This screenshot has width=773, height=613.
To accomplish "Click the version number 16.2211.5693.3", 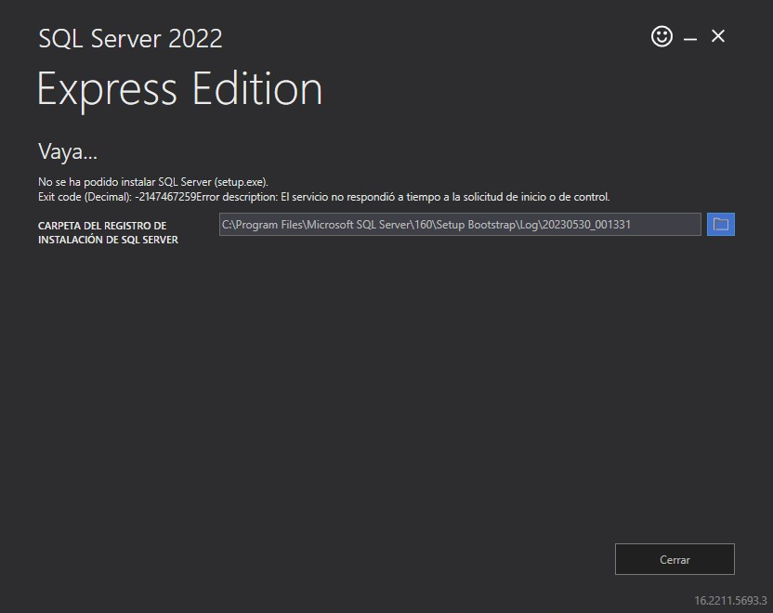I will 730,601.
